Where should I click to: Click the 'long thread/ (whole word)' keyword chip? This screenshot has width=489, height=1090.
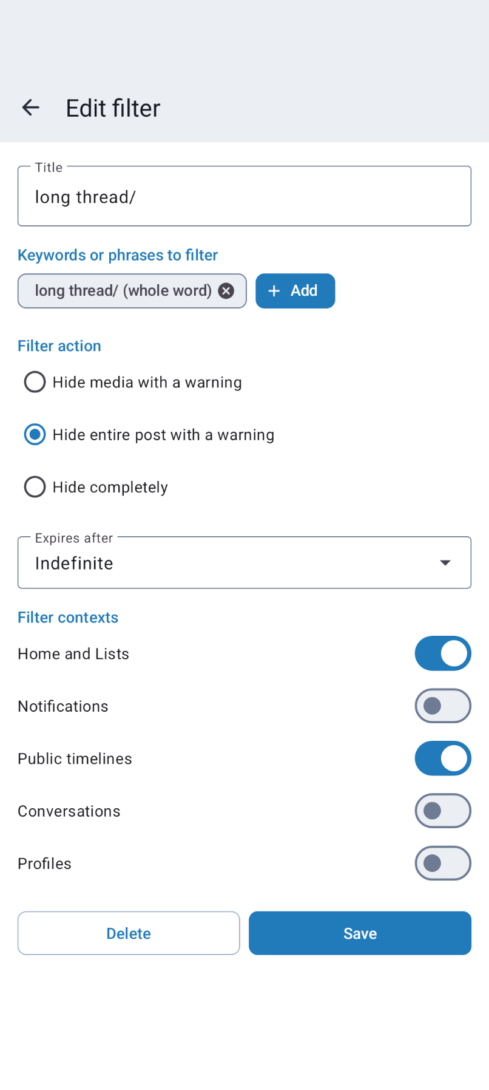point(121,291)
